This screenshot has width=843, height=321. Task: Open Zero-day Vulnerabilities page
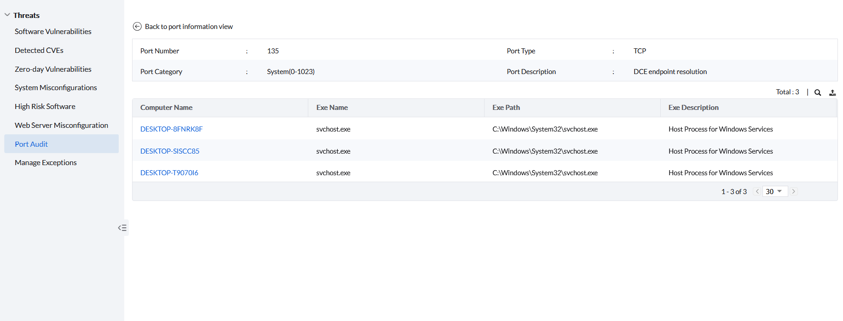[x=53, y=69]
